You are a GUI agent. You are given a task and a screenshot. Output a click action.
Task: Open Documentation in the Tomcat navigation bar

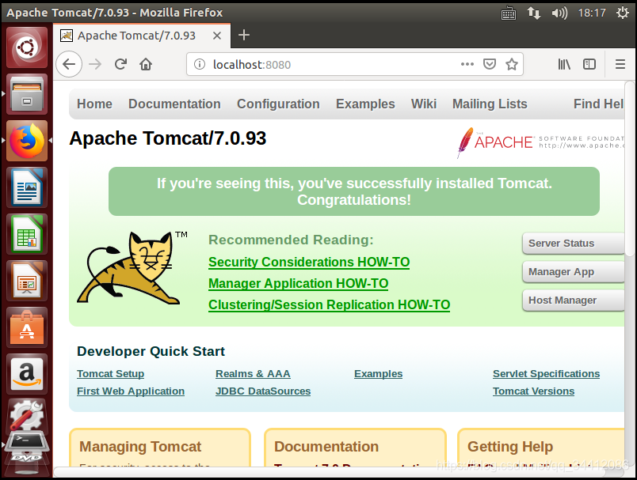tap(174, 104)
